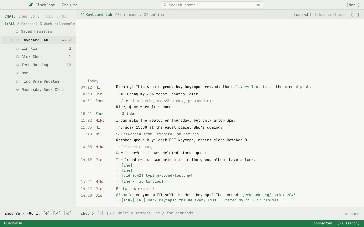Open the geekhack.org/topic/12045 link

(269, 195)
